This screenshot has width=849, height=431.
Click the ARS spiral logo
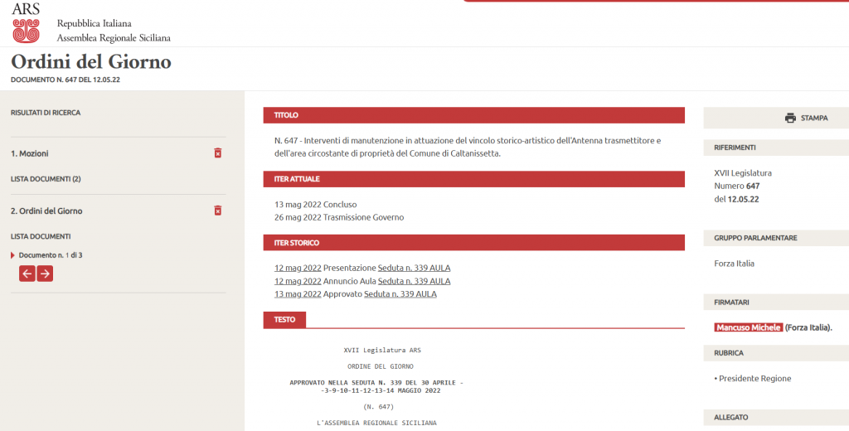26,30
